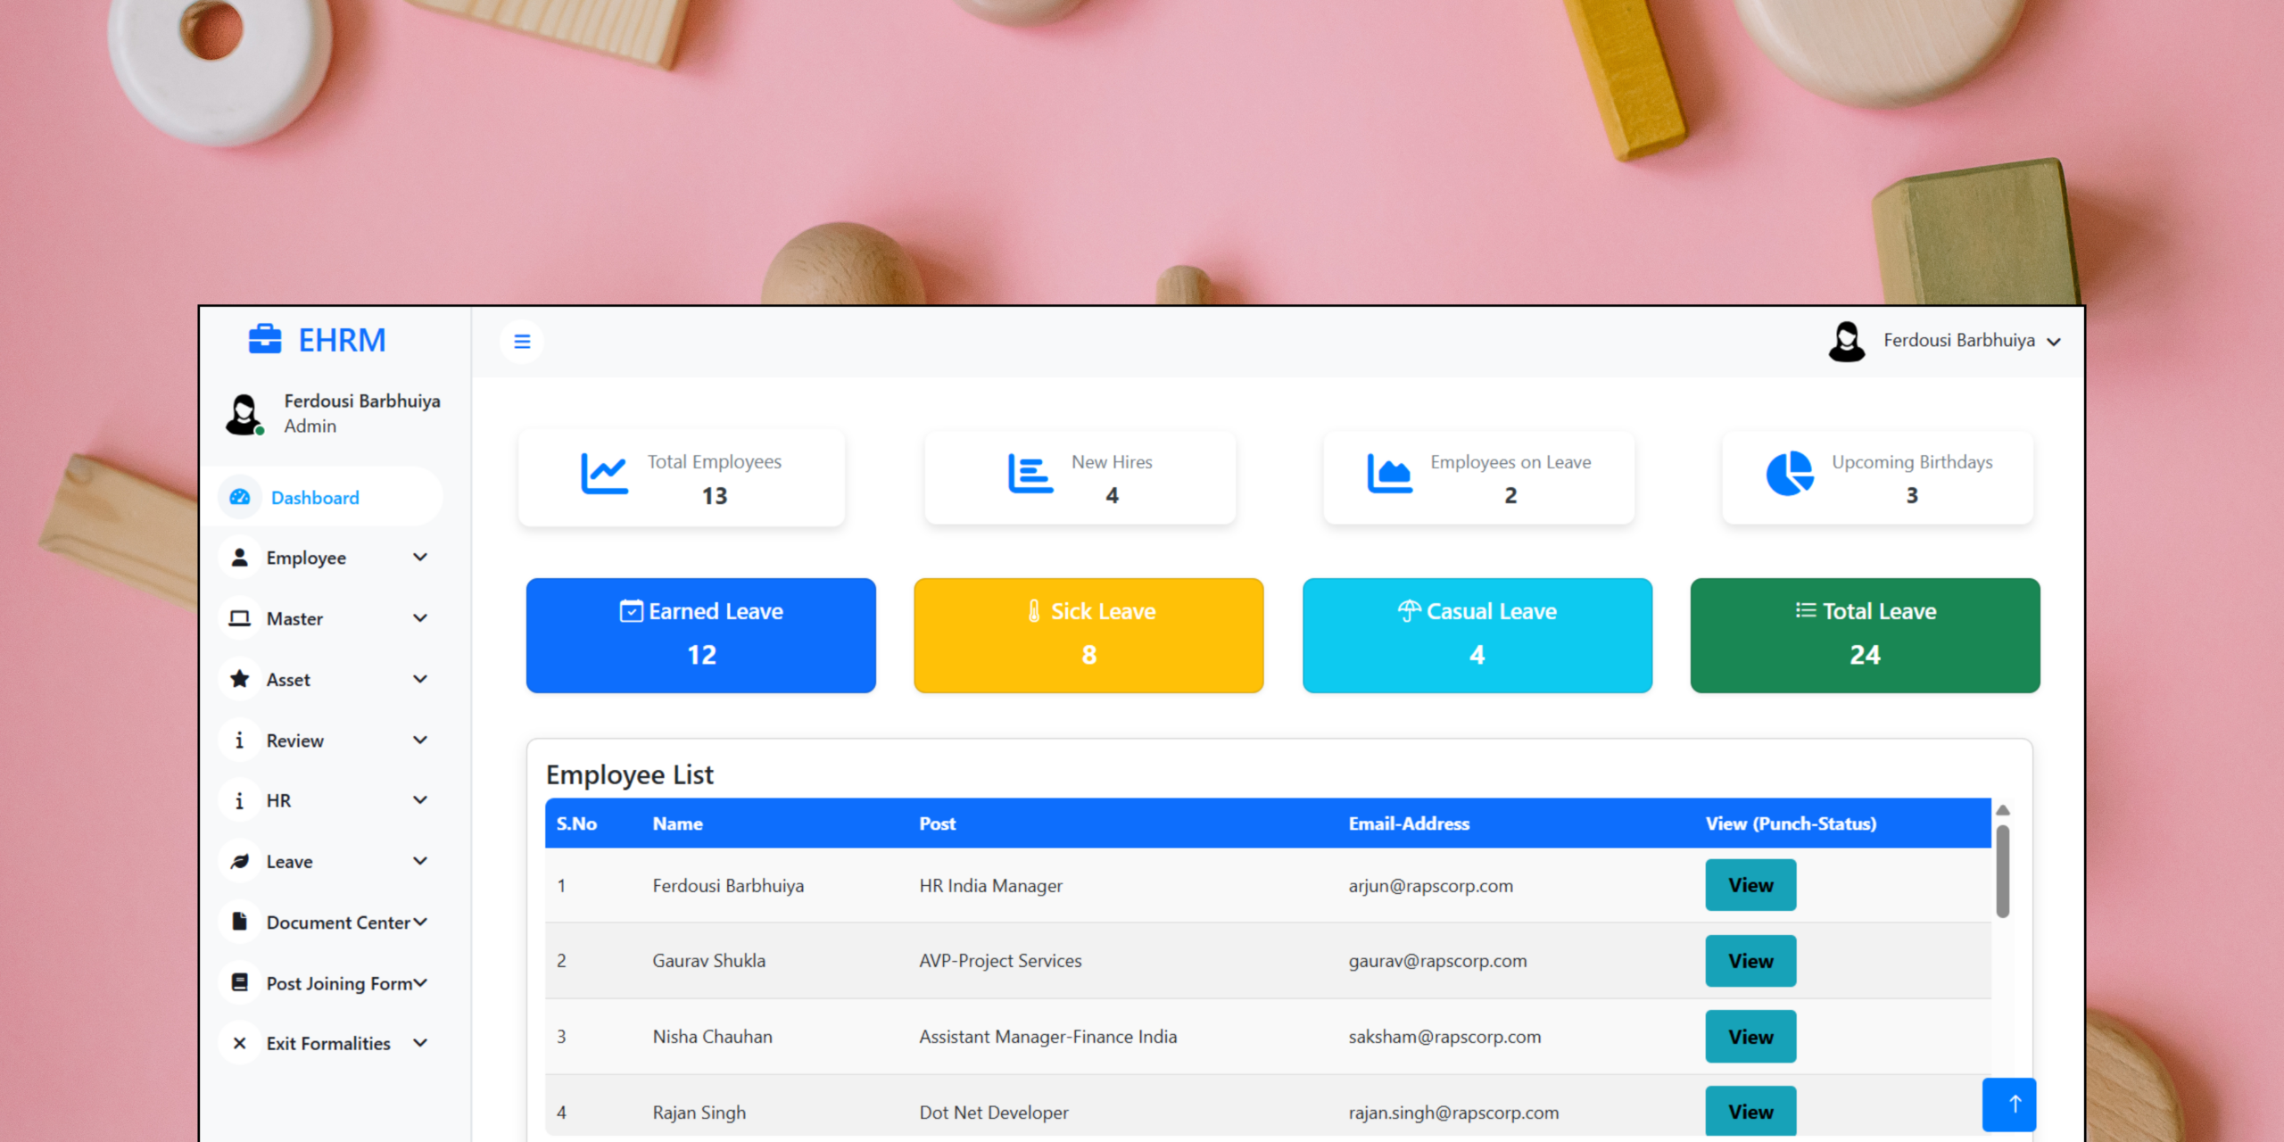2284x1142 pixels.
Task: Click the Total Employees 13 card
Action: tap(682, 478)
